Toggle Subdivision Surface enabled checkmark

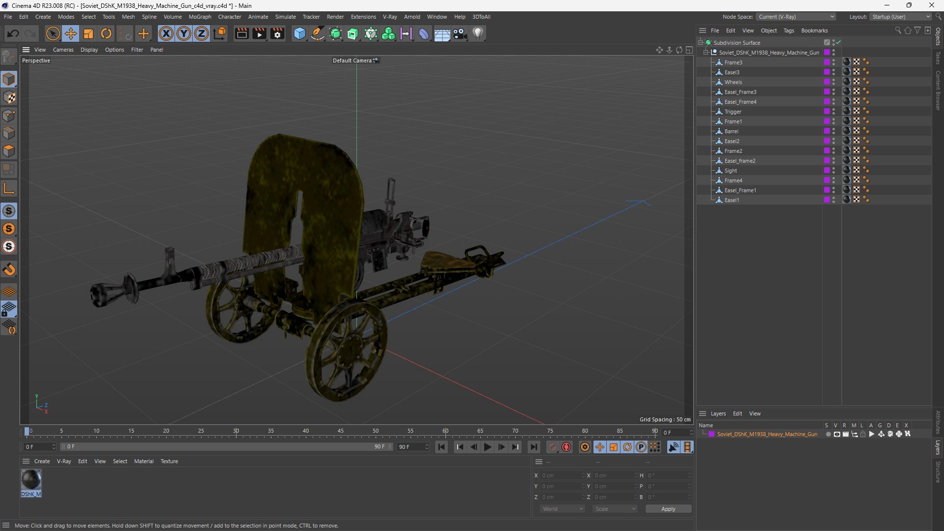tap(838, 43)
